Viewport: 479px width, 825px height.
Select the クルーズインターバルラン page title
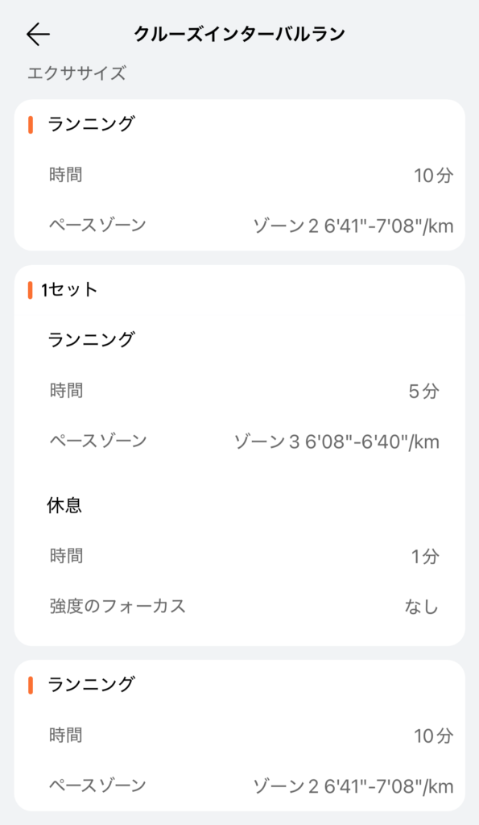(x=239, y=34)
